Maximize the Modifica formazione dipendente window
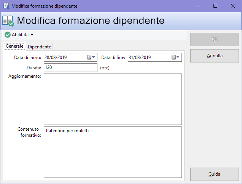Screen dimensions: 242x184 (215, 6)
